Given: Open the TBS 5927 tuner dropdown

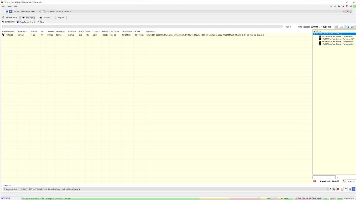Looking at the screenshot, I should (x=39, y=11).
